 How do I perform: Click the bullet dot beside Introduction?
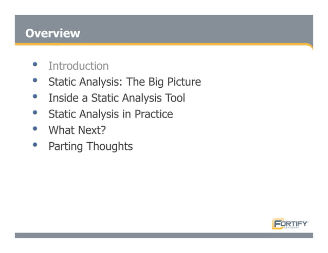click(x=35, y=64)
